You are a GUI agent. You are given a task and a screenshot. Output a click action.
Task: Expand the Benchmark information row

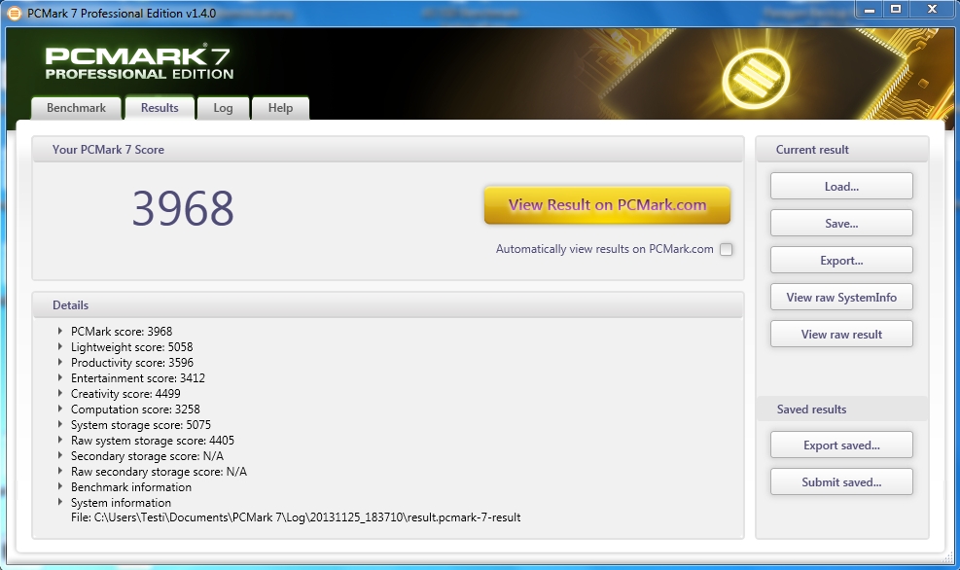click(x=60, y=486)
